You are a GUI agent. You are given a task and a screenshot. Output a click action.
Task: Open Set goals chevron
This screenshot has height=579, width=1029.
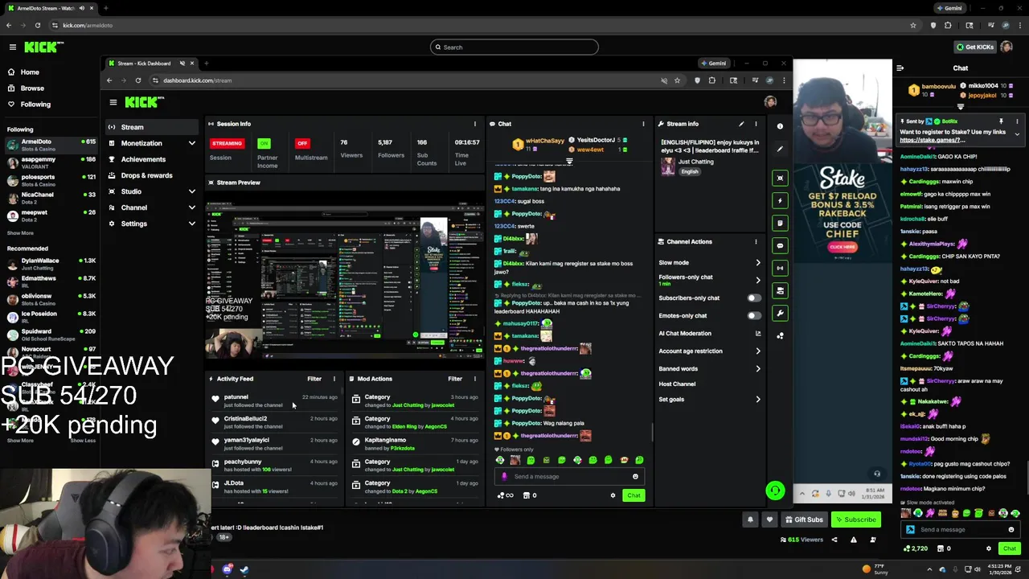click(x=757, y=400)
